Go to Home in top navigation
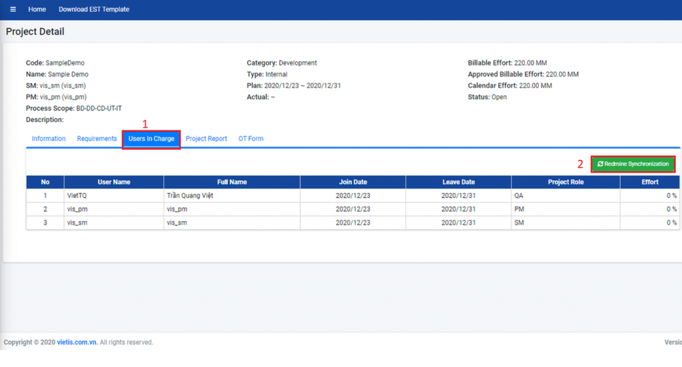The width and height of the screenshot is (682, 367). (x=37, y=9)
